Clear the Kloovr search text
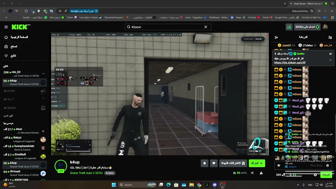The height and width of the screenshot is (189, 336). (x=206, y=27)
